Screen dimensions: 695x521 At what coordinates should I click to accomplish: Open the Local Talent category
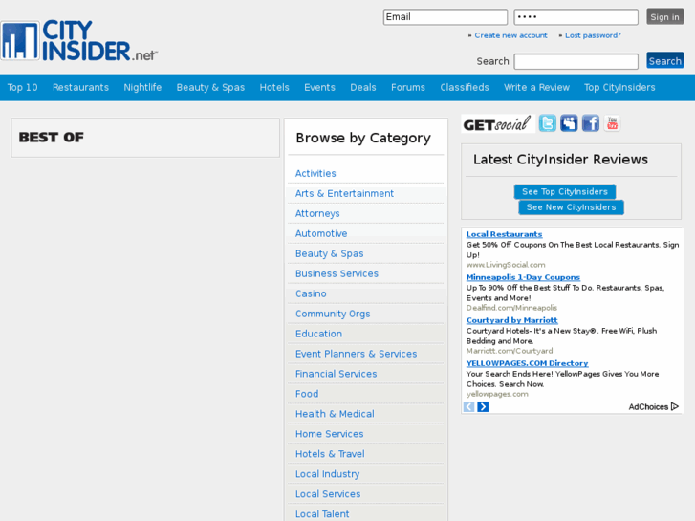pyautogui.click(x=322, y=514)
